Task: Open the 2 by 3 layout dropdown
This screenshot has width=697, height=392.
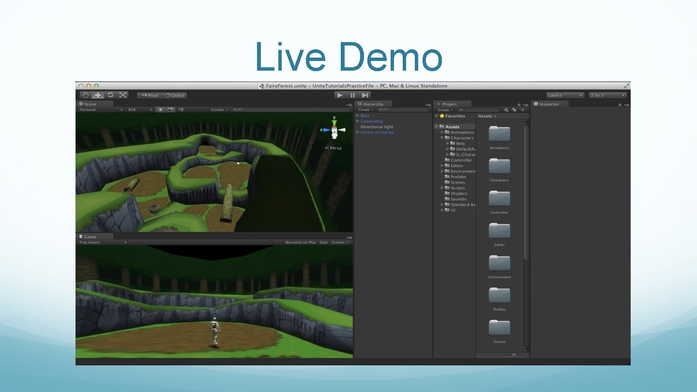Action: coord(607,95)
